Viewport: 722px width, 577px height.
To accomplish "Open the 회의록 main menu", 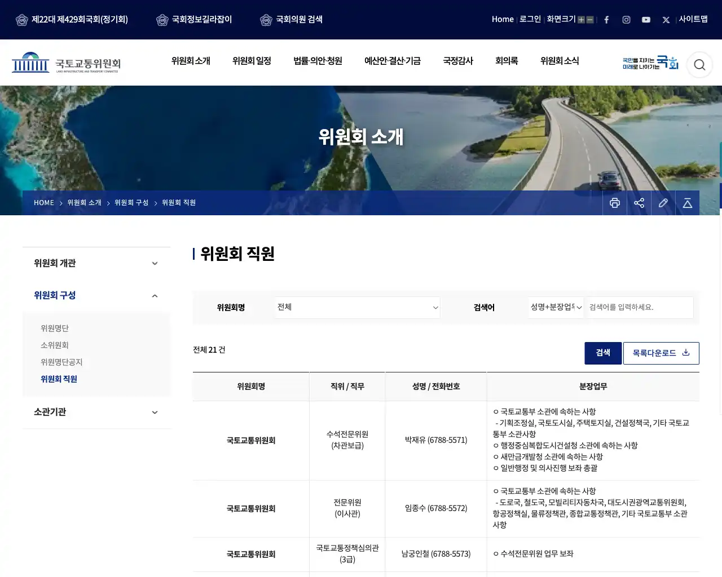I will pos(507,61).
